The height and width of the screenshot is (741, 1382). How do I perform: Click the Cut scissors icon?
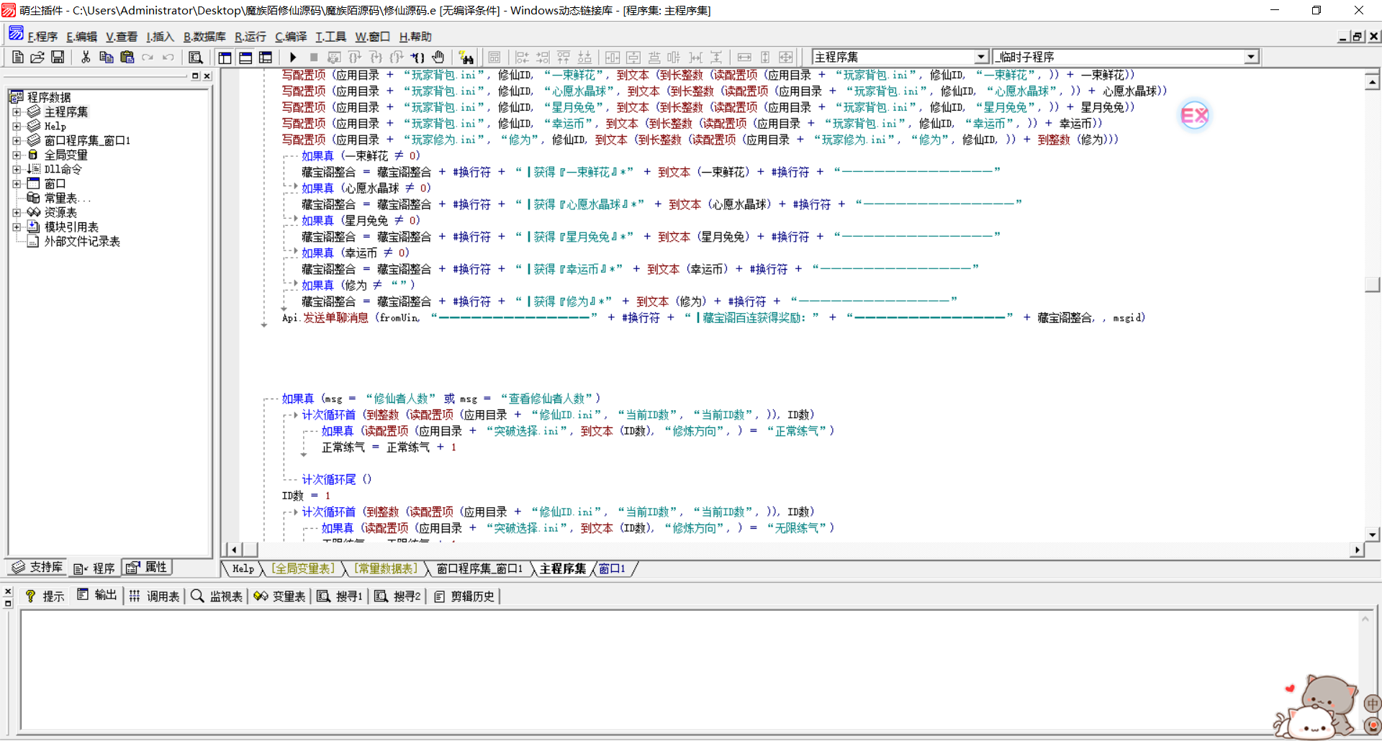click(x=86, y=57)
